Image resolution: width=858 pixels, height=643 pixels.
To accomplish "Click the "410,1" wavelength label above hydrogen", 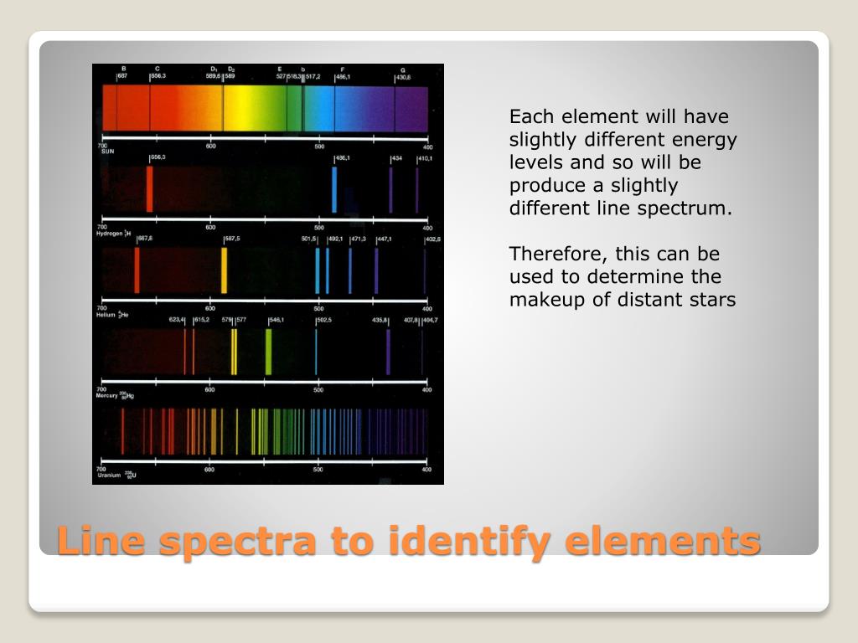I will coord(425,158).
